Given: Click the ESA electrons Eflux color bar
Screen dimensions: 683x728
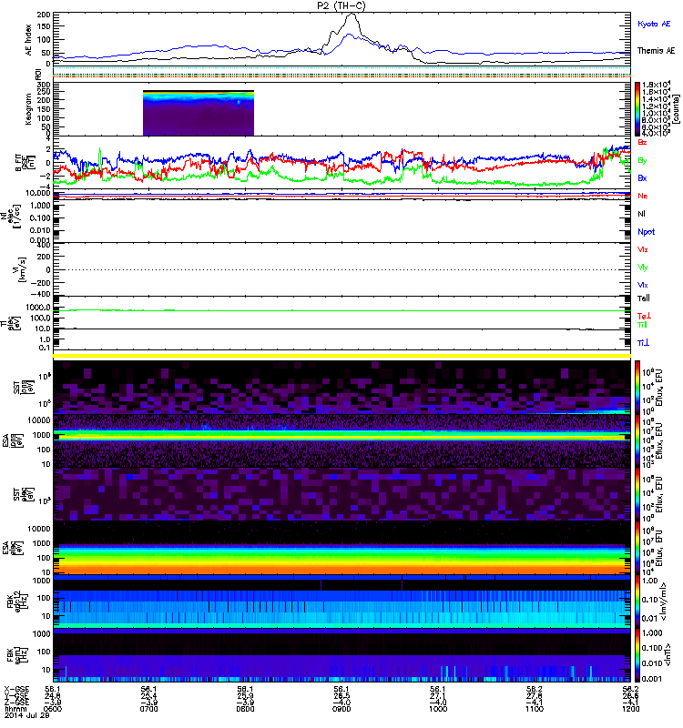Looking at the screenshot, I should (x=637, y=548).
